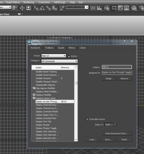Image resolution: width=144 pixels, height=154 pixels.
Task: Select the Display Command Mode row
Action: point(53,112)
